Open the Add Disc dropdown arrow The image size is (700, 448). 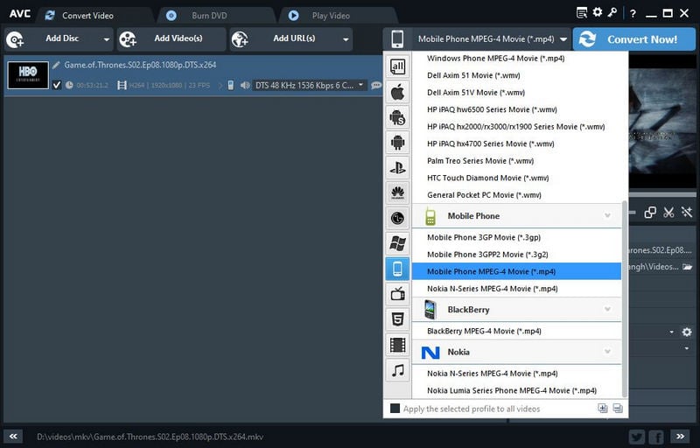106,39
